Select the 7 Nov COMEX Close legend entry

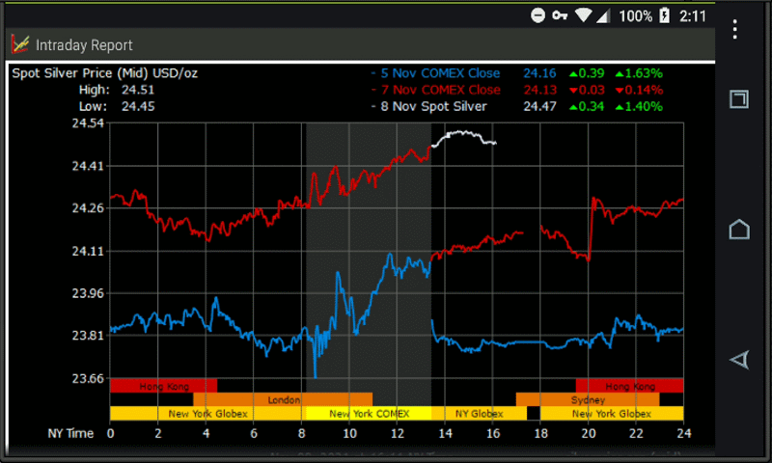click(440, 90)
